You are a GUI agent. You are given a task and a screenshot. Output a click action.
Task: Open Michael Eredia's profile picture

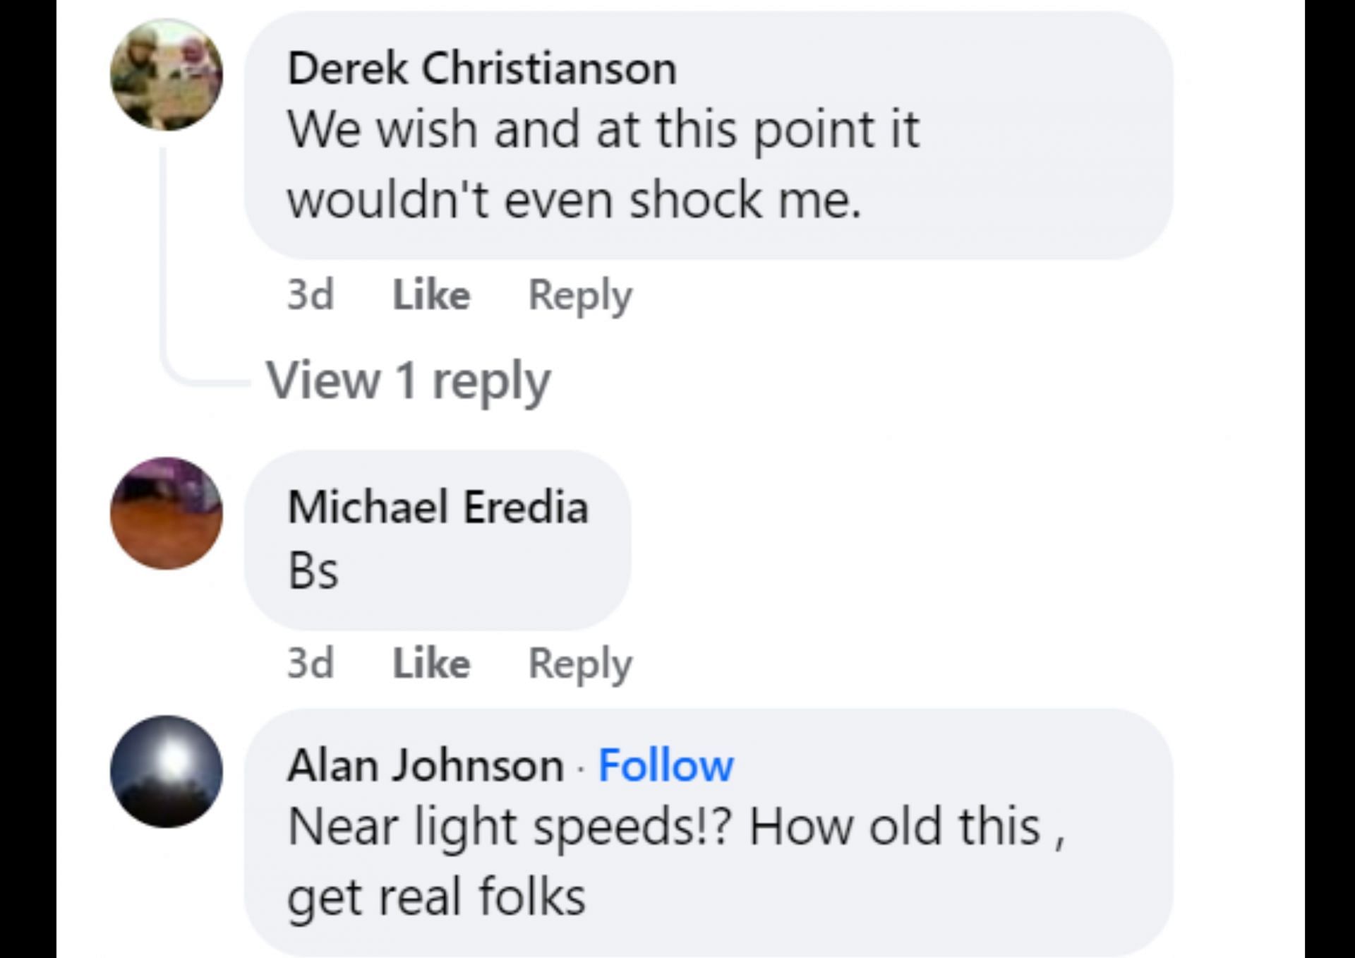coord(167,513)
